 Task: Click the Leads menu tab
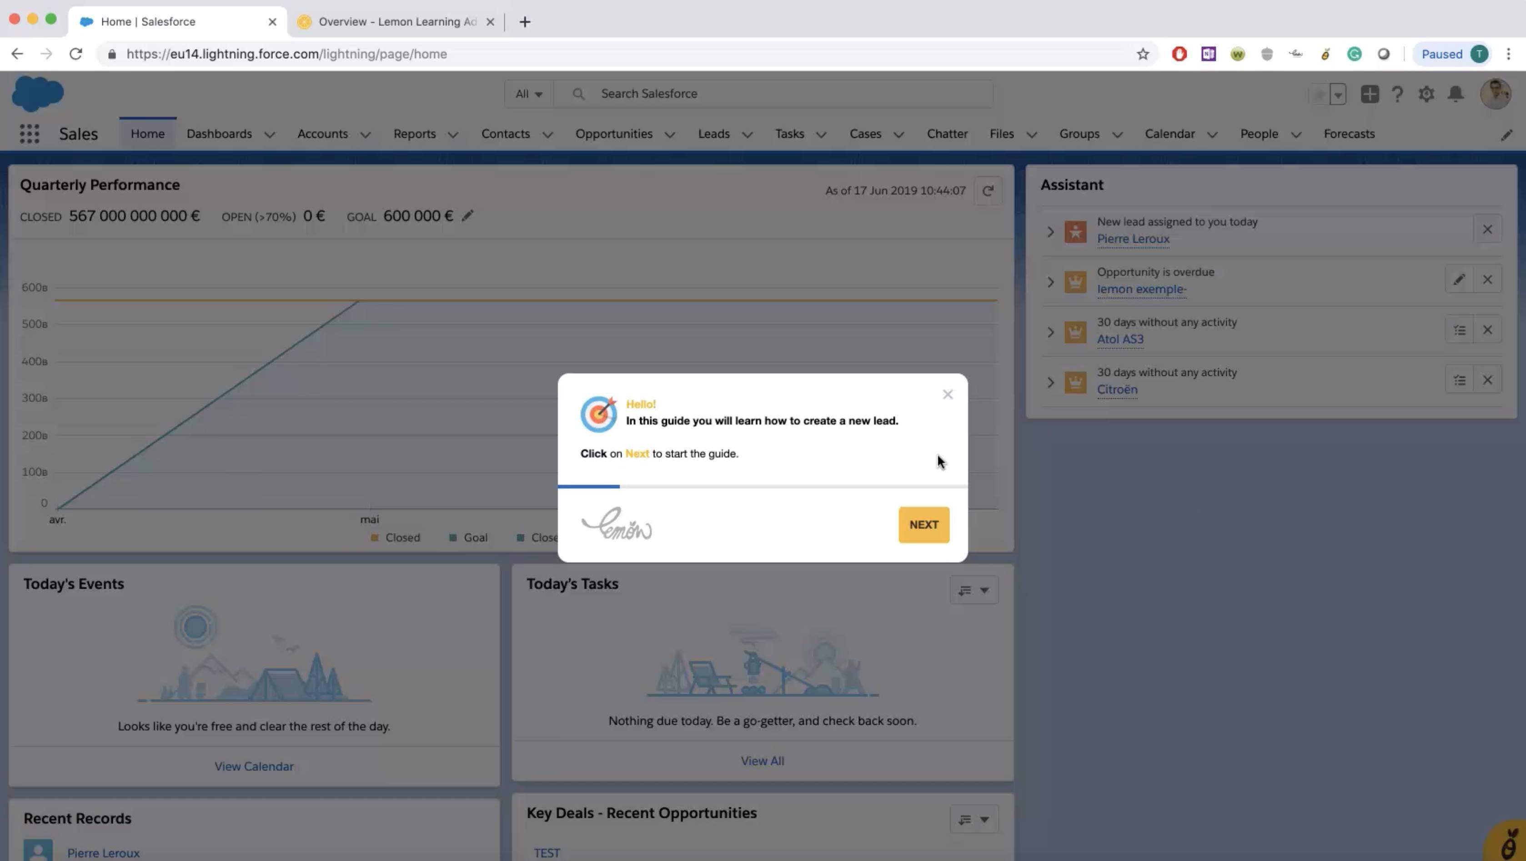point(714,133)
